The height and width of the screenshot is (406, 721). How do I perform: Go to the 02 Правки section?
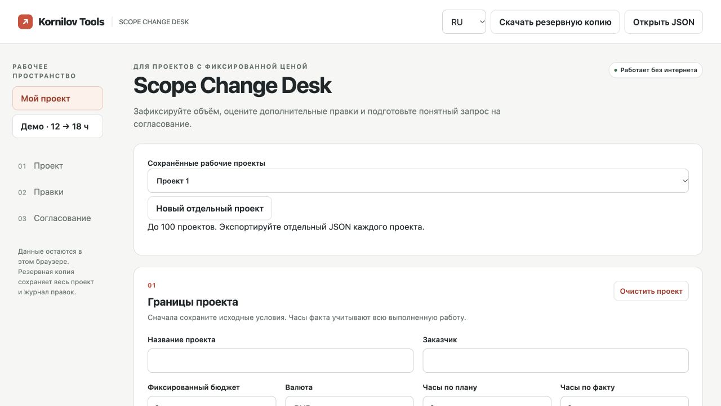click(41, 192)
